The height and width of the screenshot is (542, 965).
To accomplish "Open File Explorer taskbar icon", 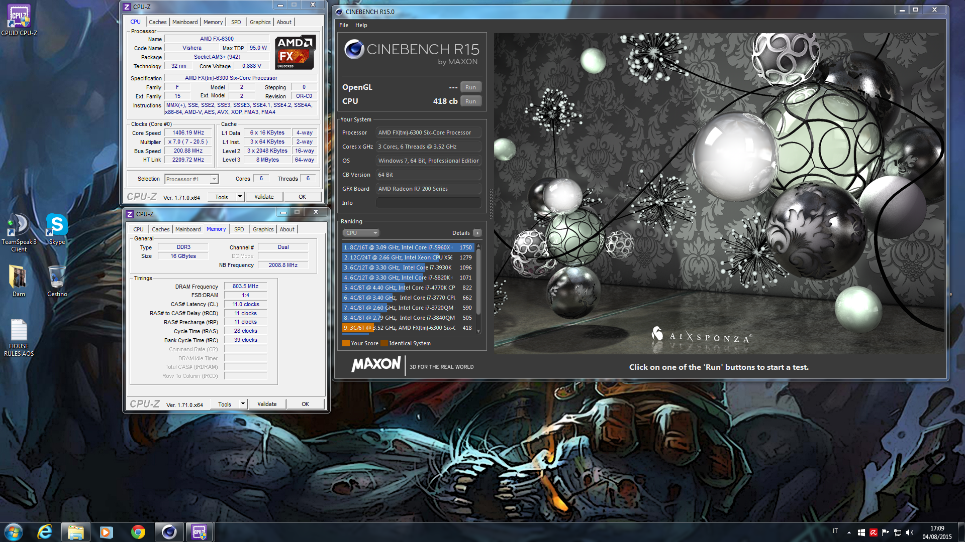I will [x=76, y=532].
